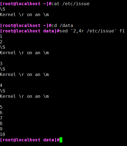Click the output line showing '5'
The height and width of the screenshot is (146, 127).
click(x=1, y=107)
